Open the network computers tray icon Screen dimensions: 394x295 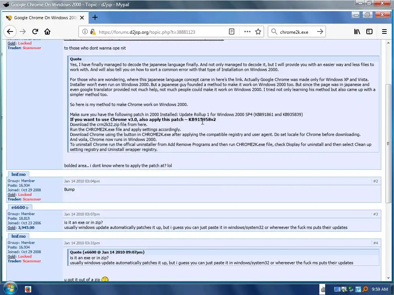coord(344,290)
